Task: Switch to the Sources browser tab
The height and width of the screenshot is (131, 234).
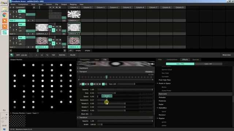Action: point(196,60)
